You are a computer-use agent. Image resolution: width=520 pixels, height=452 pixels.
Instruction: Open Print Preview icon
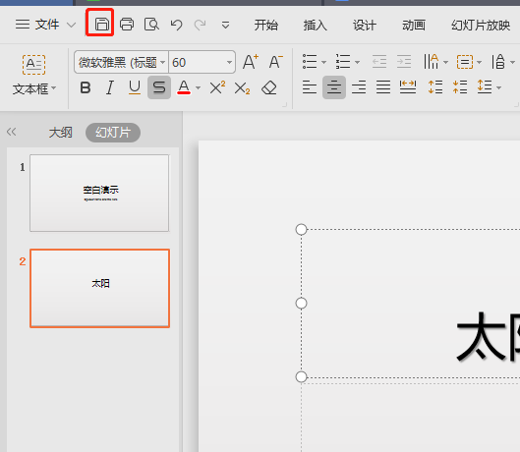[x=151, y=25]
